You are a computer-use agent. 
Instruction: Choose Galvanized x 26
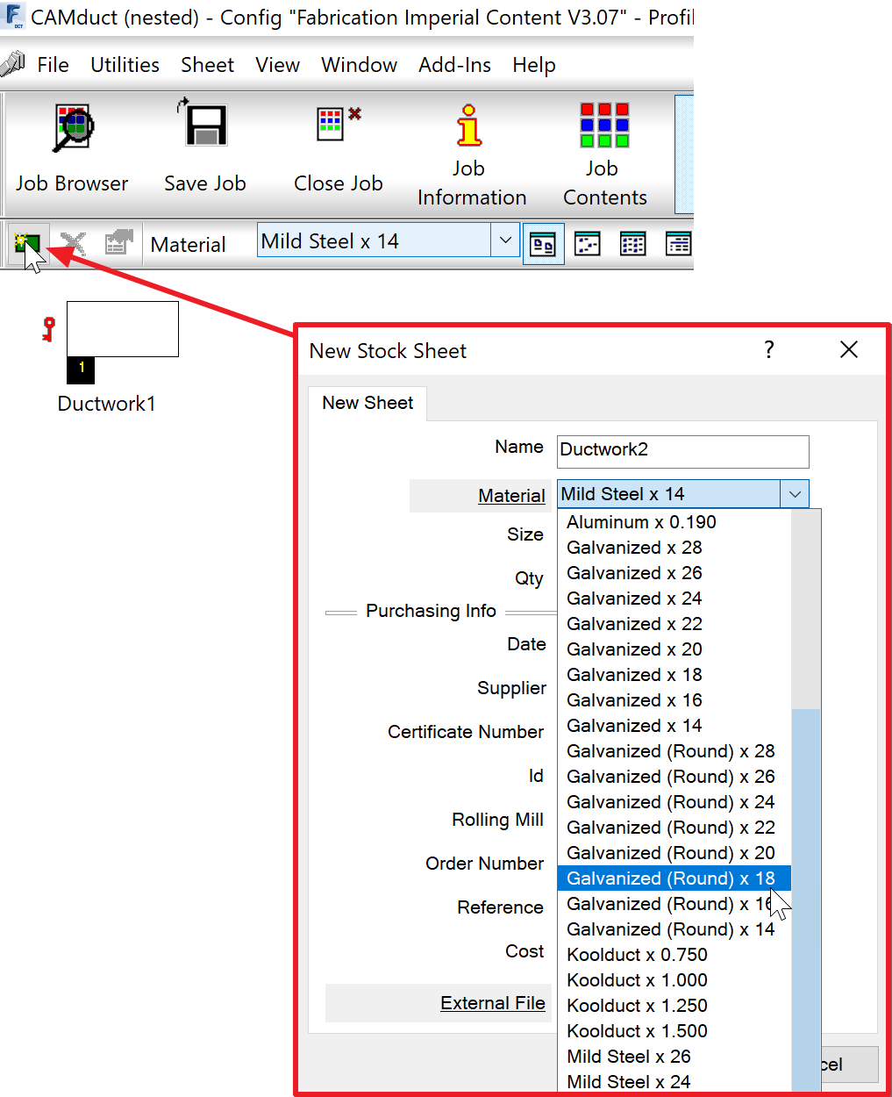674,573
